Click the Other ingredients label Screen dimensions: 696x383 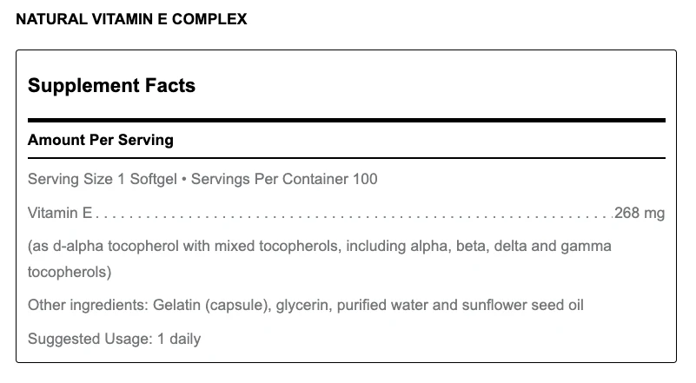(88, 306)
